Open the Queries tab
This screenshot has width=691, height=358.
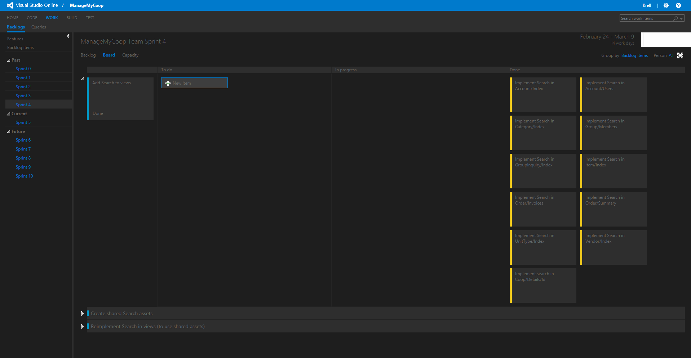[x=38, y=27]
